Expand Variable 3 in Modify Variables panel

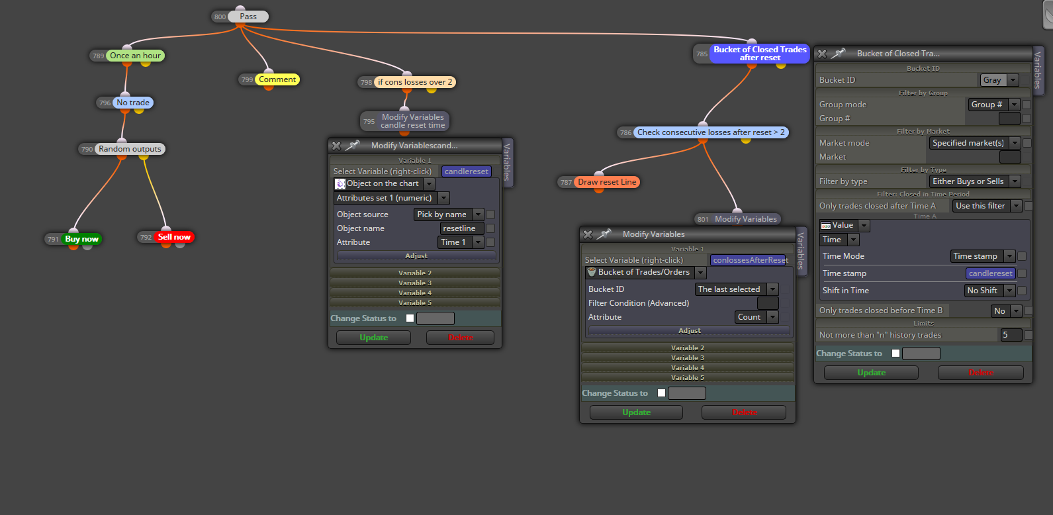coord(688,357)
